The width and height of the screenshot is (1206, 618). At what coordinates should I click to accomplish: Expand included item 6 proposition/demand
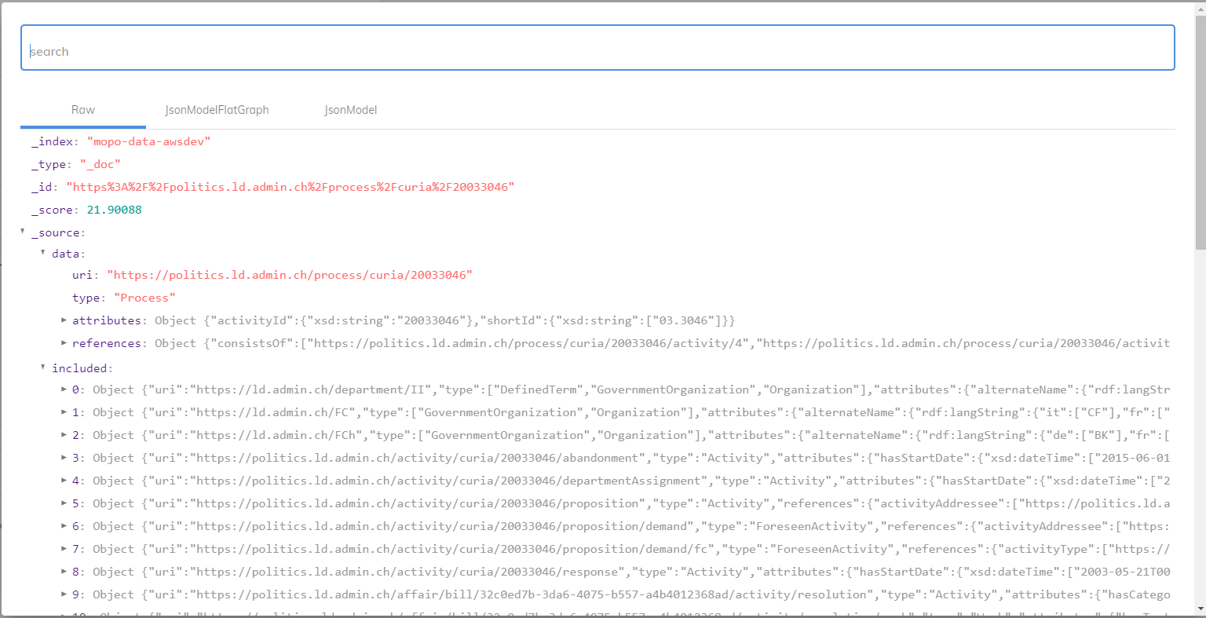click(x=64, y=526)
